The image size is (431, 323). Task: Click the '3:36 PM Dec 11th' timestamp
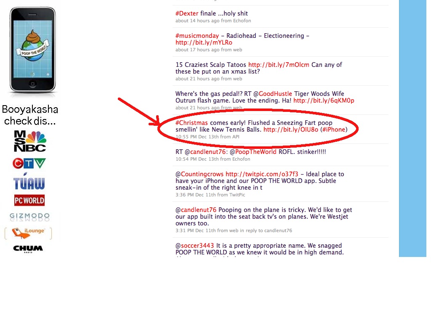coord(196,195)
